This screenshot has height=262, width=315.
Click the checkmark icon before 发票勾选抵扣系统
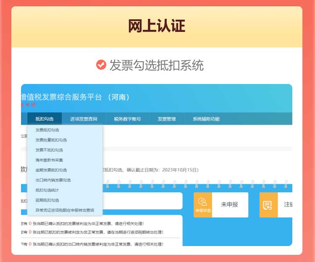101,65
